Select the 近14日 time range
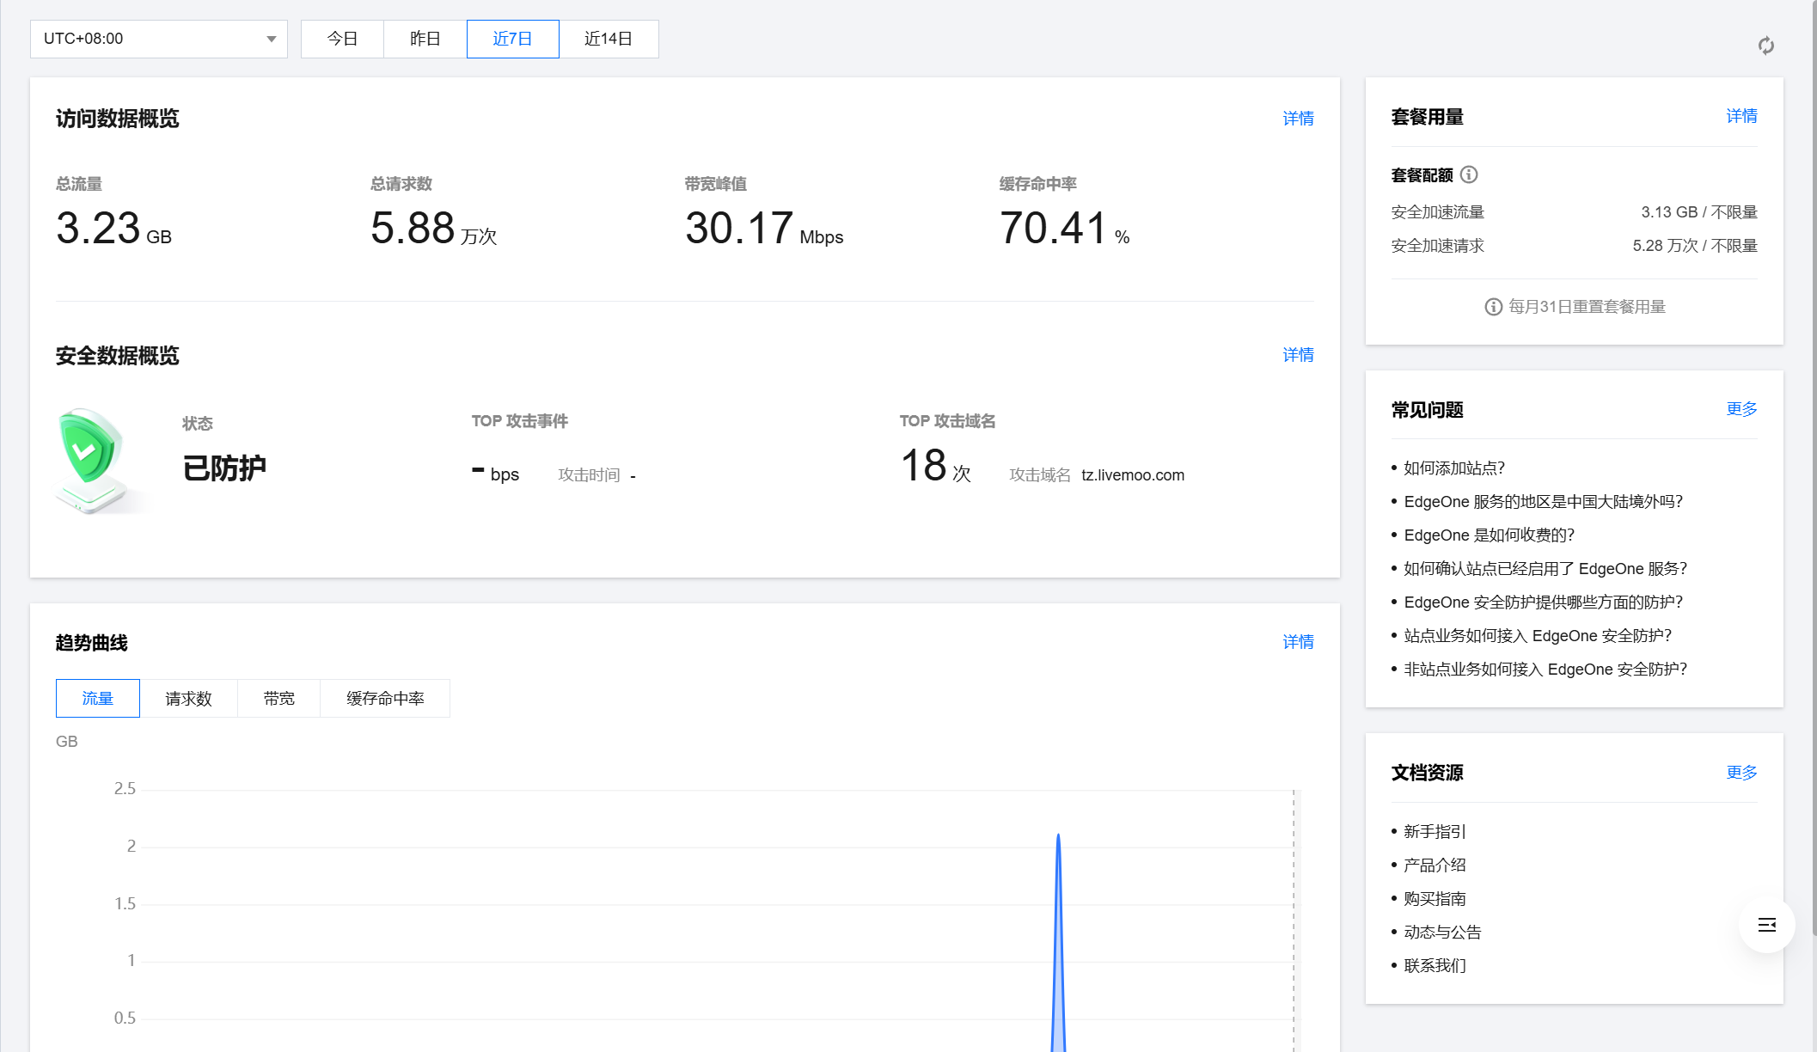The width and height of the screenshot is (1817, 1052). (609, 39)
